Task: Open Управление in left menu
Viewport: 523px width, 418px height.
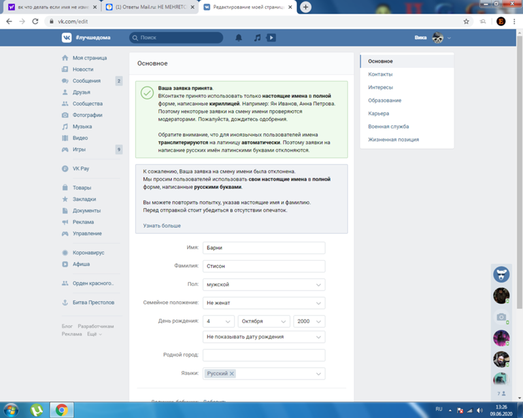Action: pos(87,233)
